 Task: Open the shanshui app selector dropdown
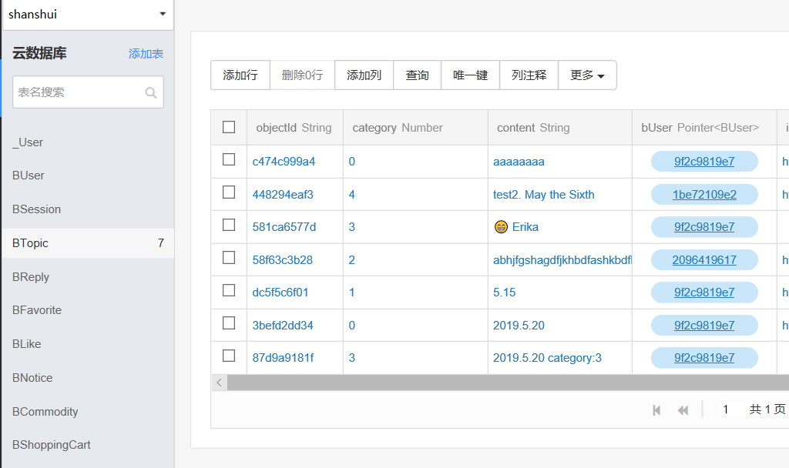88,15
